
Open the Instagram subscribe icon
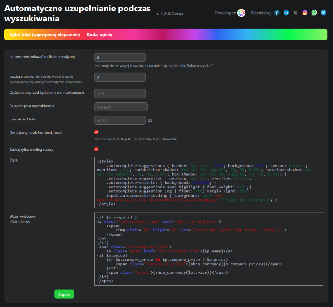[x=305, y=13]
